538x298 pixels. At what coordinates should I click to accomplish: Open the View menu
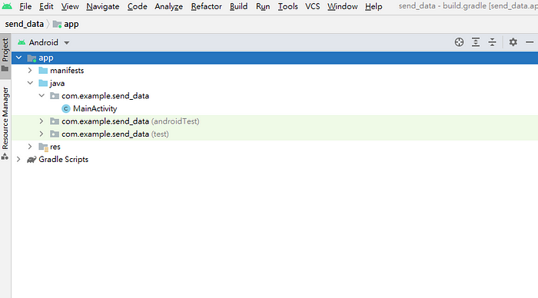click(x=70, y=6)
